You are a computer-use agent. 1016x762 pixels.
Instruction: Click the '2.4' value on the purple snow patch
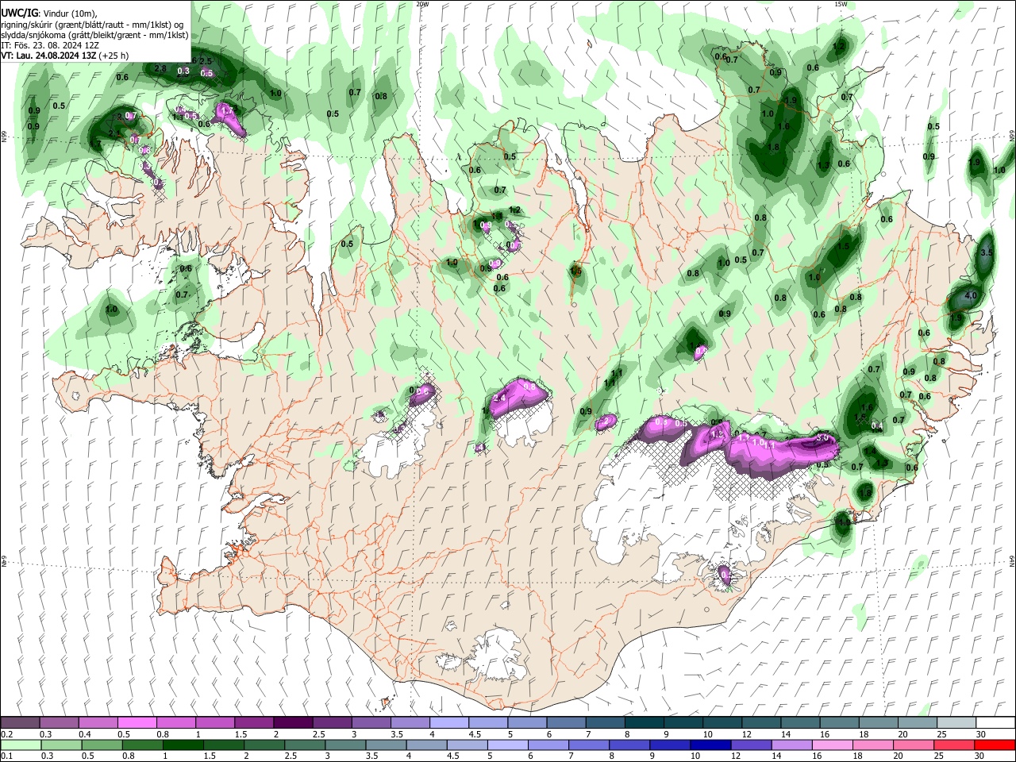click(x=500, y=398)
